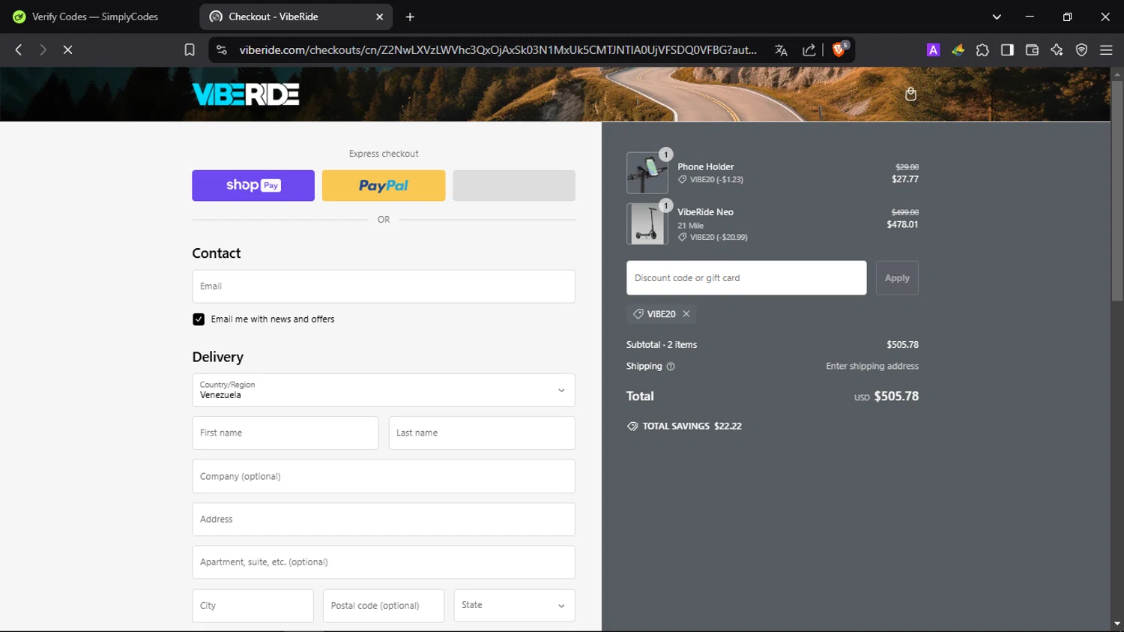Click the Phone Holder product name
This screenshot has width=1124, height=632.
click(x=706, y=167)
